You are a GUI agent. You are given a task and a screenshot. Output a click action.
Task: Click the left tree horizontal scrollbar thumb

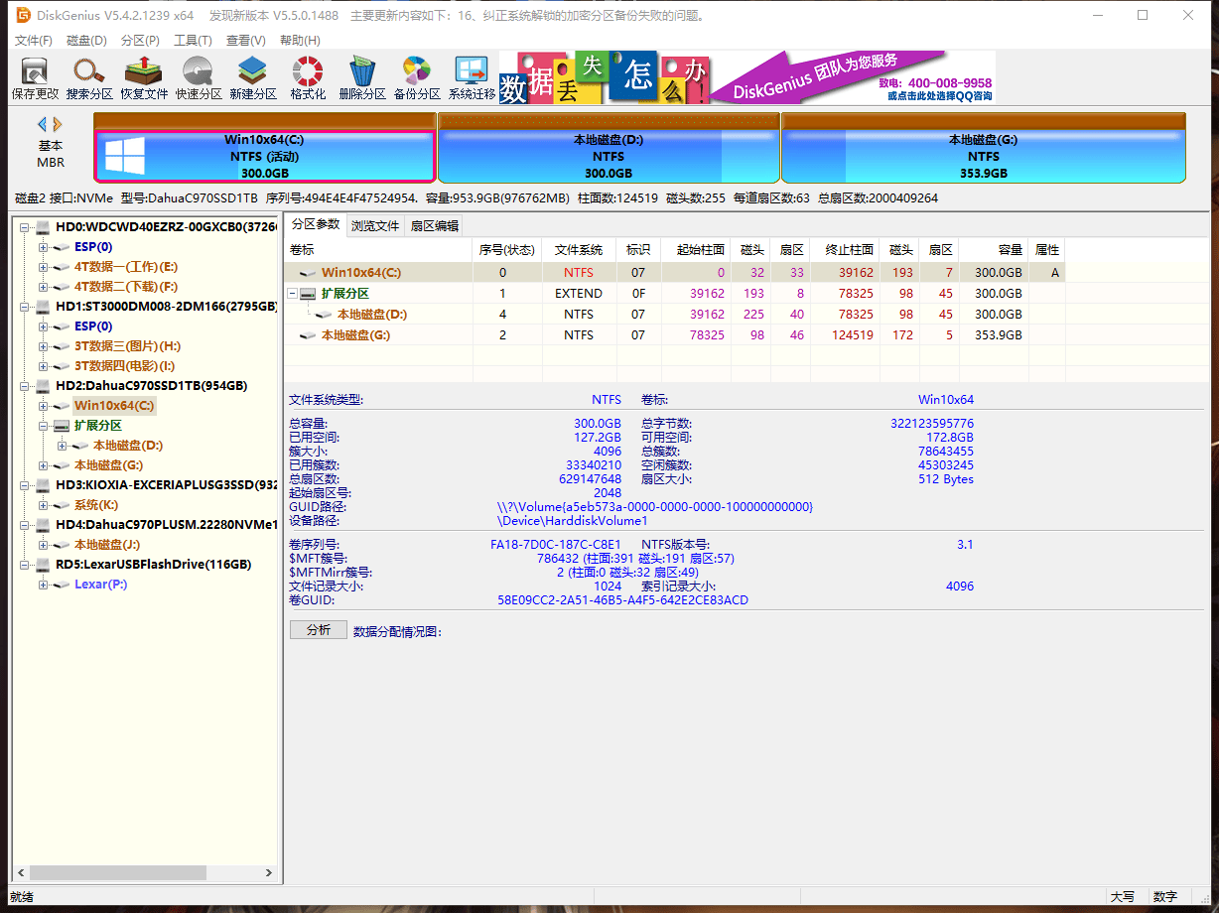point(118,873)
